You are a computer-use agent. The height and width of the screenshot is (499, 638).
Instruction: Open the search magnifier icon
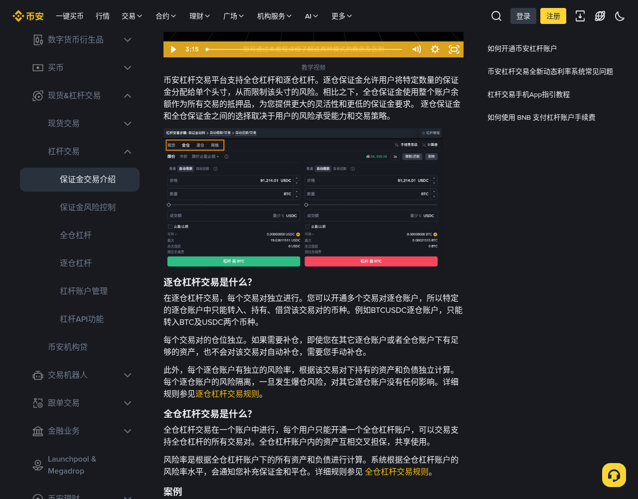(x=496, y=16)
